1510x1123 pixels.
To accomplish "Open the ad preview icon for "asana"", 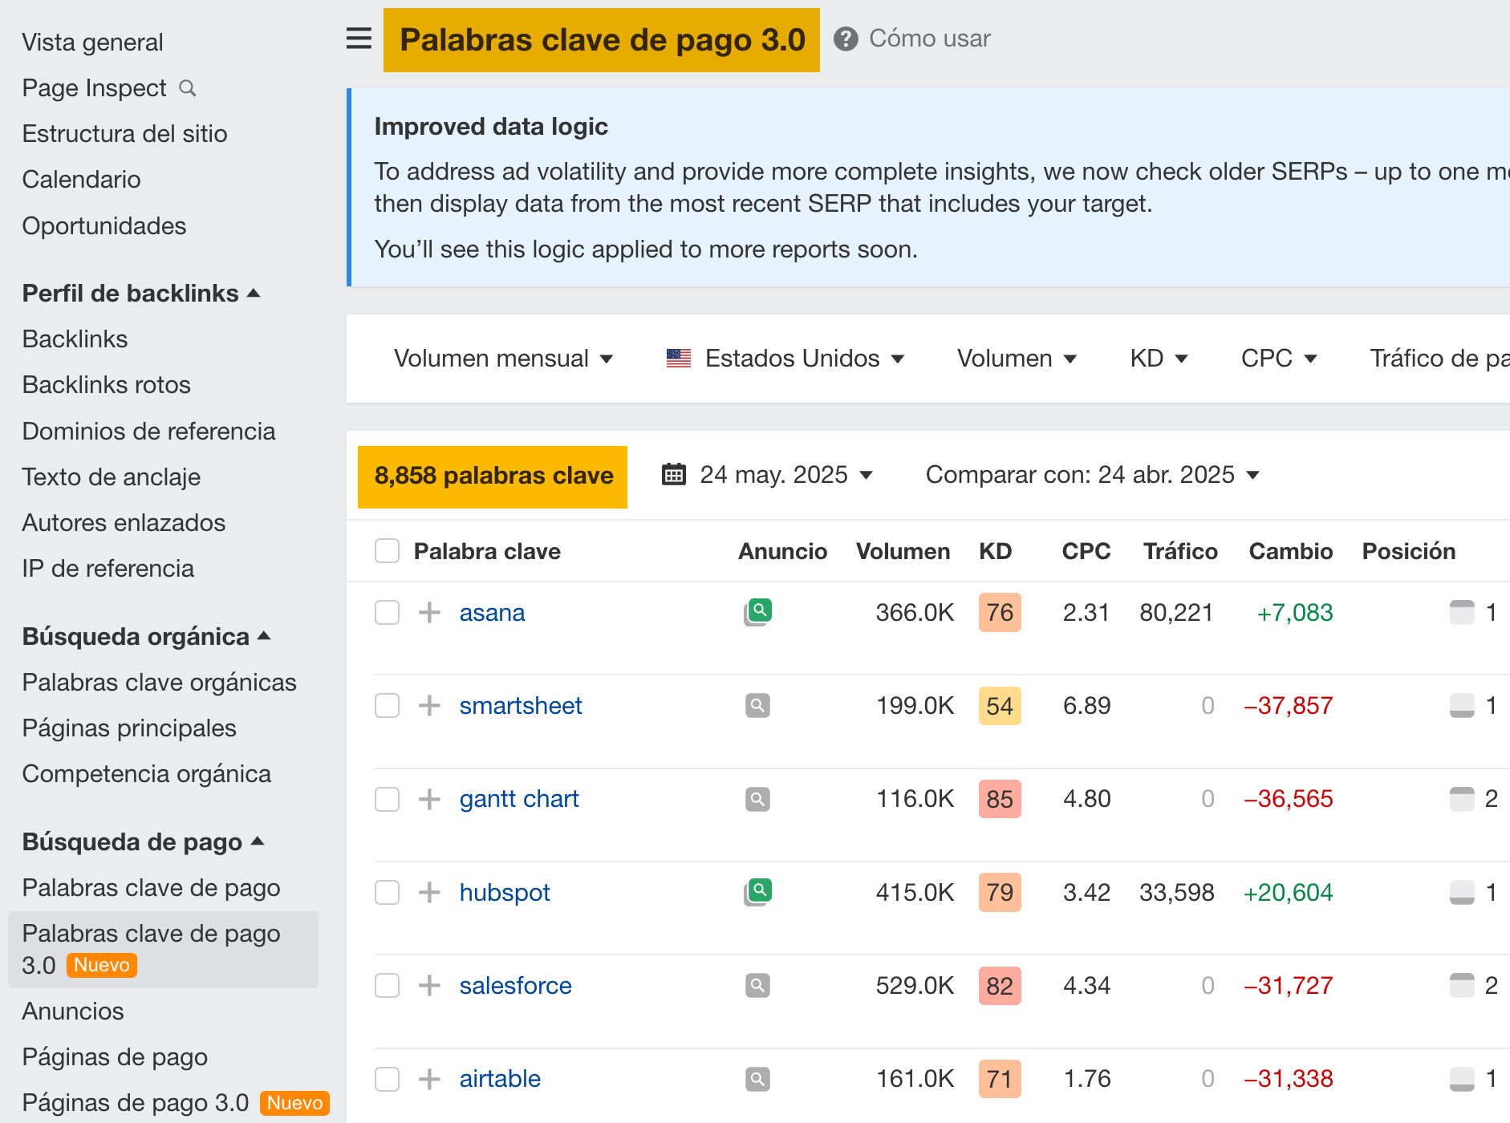I will pyautogui.click(x=757, y=611).
